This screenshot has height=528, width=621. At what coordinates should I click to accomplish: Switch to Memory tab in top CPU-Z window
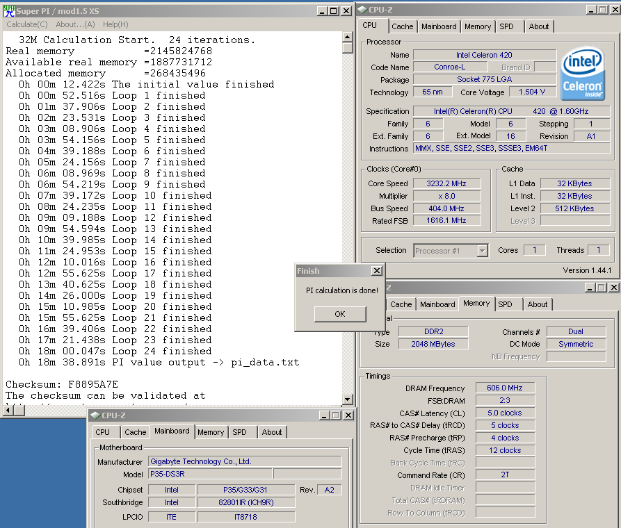[x=478, y=26]
